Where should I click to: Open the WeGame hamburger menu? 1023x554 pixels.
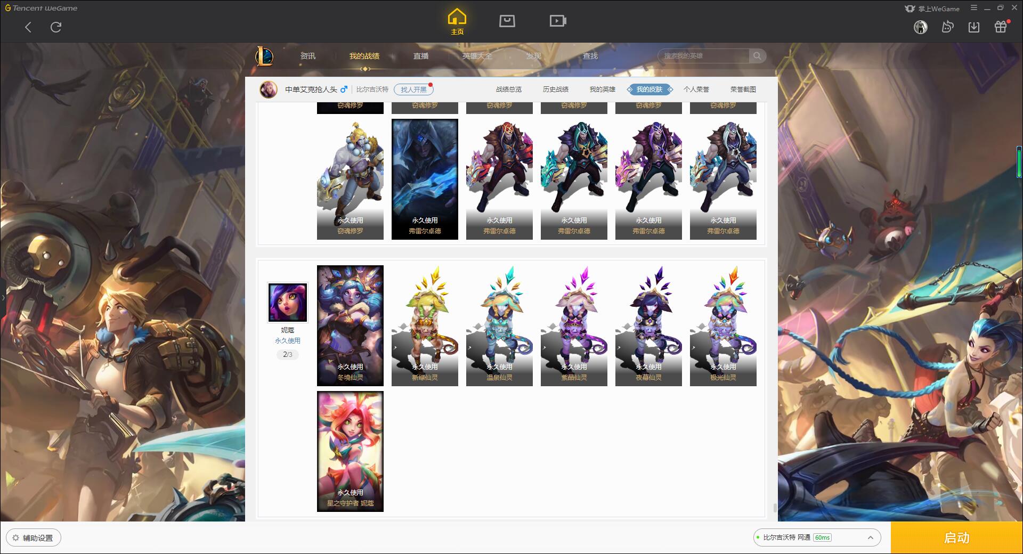[x=974, y=8]
